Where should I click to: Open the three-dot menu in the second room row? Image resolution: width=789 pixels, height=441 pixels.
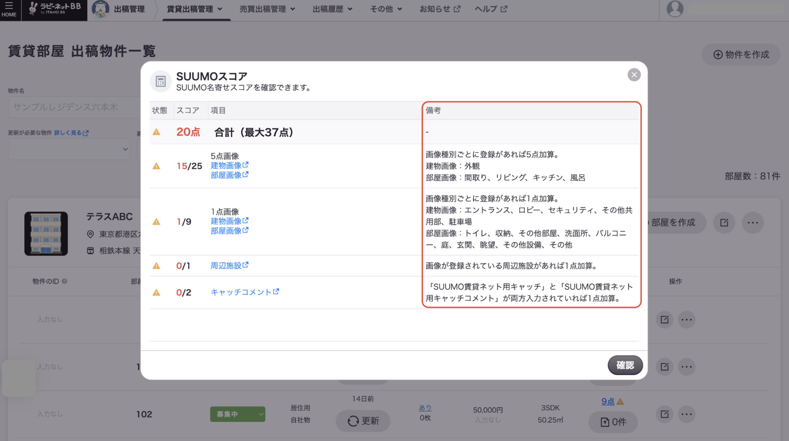pyautogui.click(x=686, y=366)
